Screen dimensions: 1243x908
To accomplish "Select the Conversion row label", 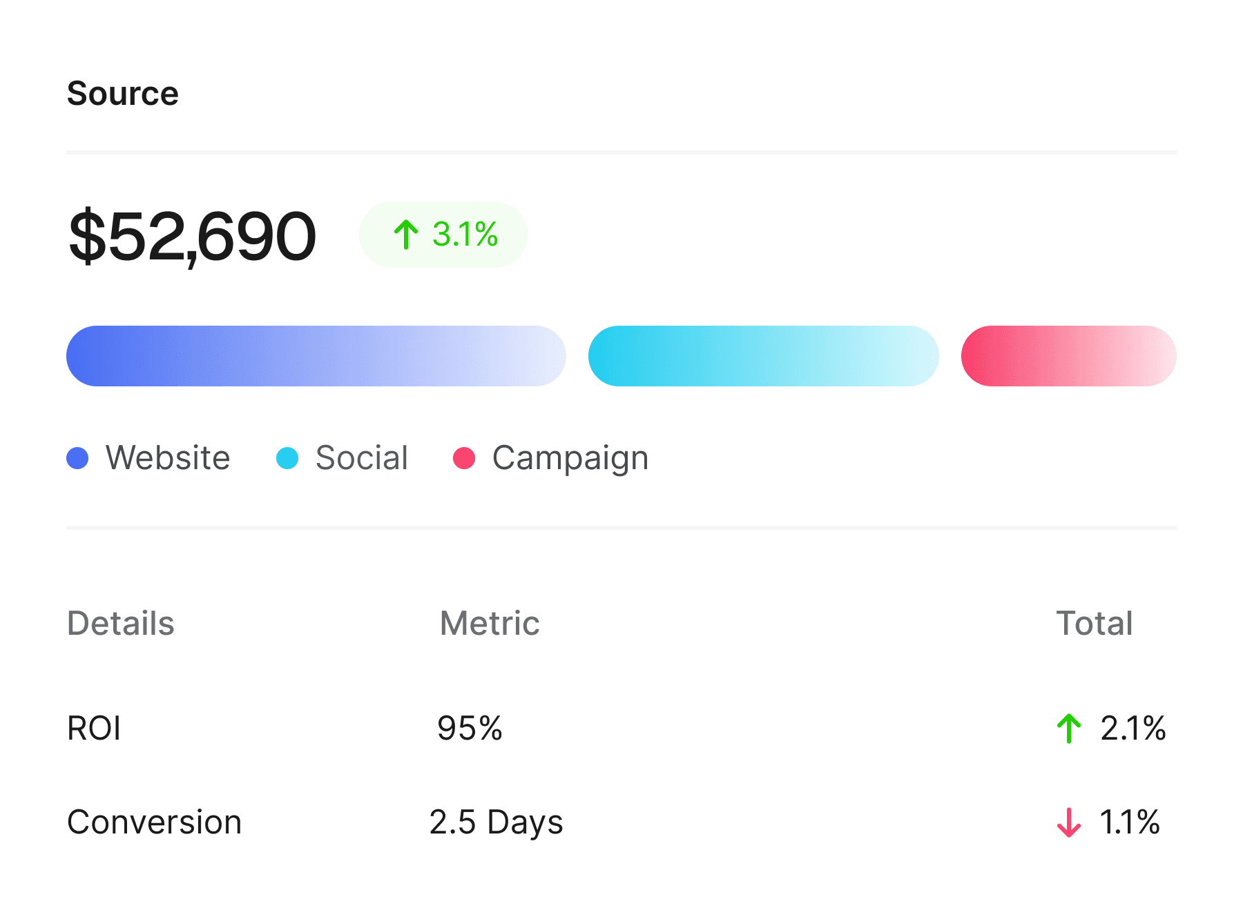I will pyautogui.click(x=155, y=822).
